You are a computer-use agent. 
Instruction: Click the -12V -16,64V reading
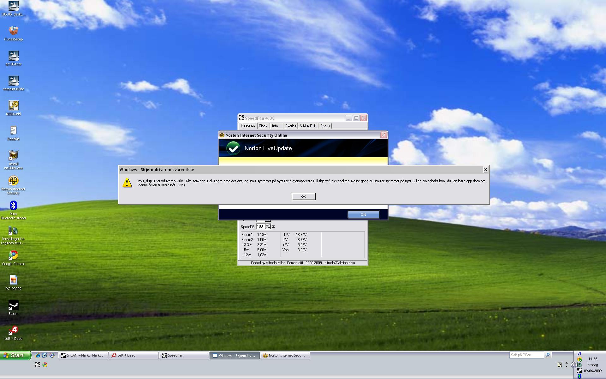(x=294, y=235)
